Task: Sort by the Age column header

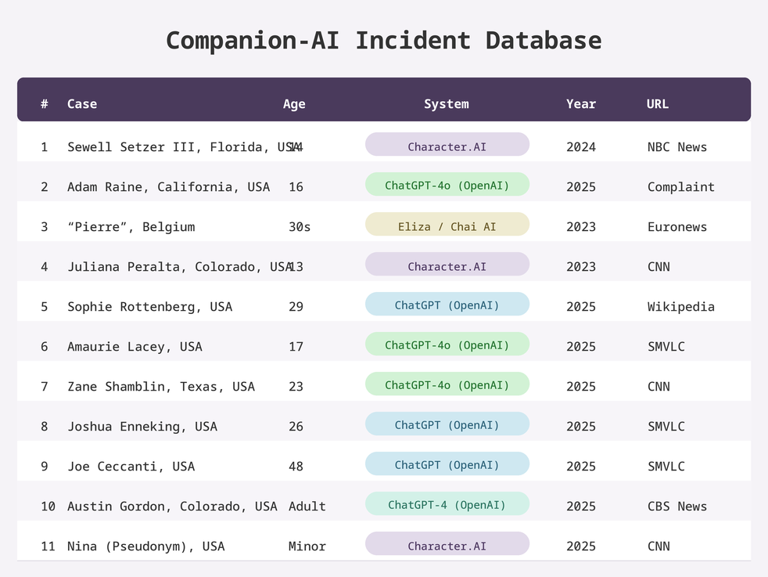Action: pos(294,104)
